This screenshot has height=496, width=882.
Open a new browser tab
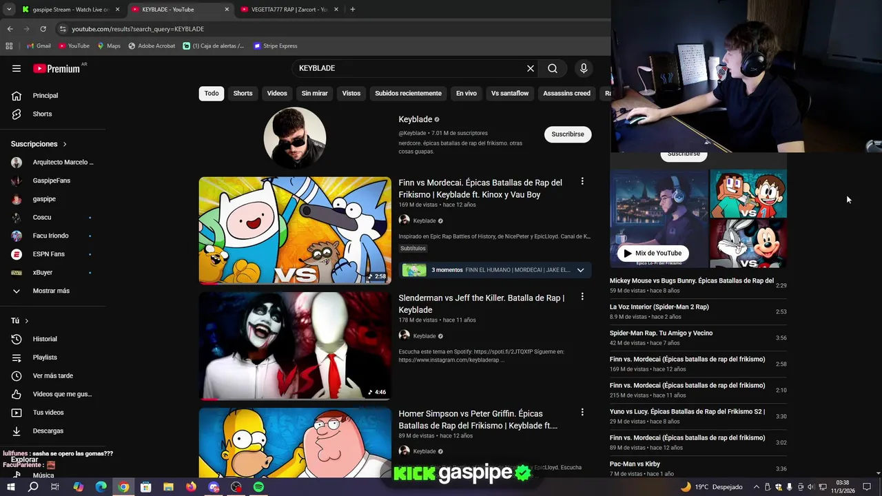pyautogui.click(x=352, y=10)
